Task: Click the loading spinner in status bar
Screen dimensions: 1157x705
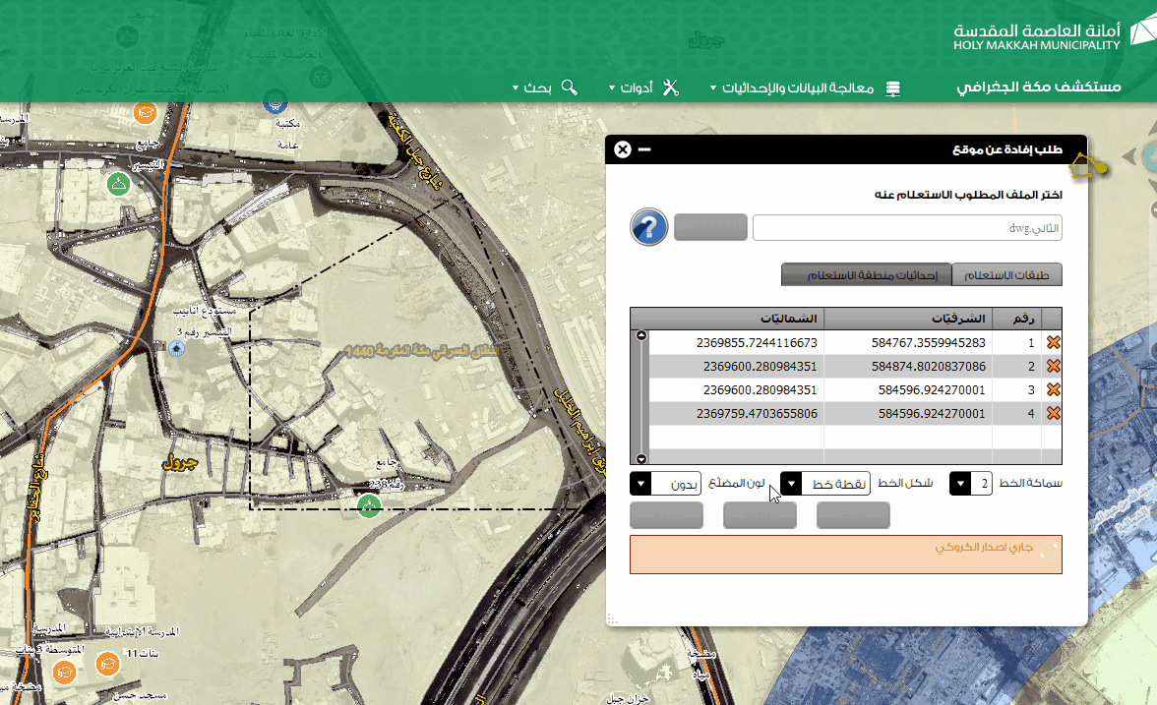Action: point(1048,551)
